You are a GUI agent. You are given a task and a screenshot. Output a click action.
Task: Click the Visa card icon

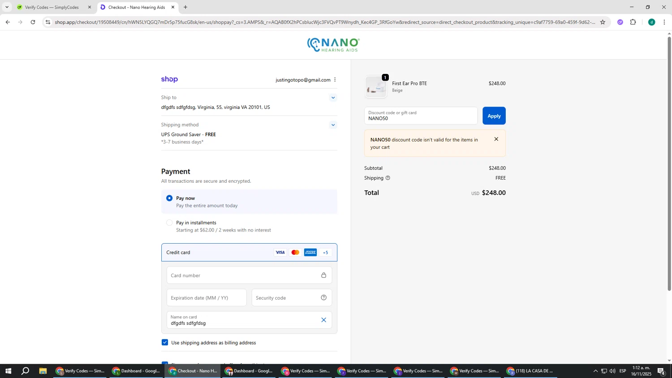[x=280, y=253]
